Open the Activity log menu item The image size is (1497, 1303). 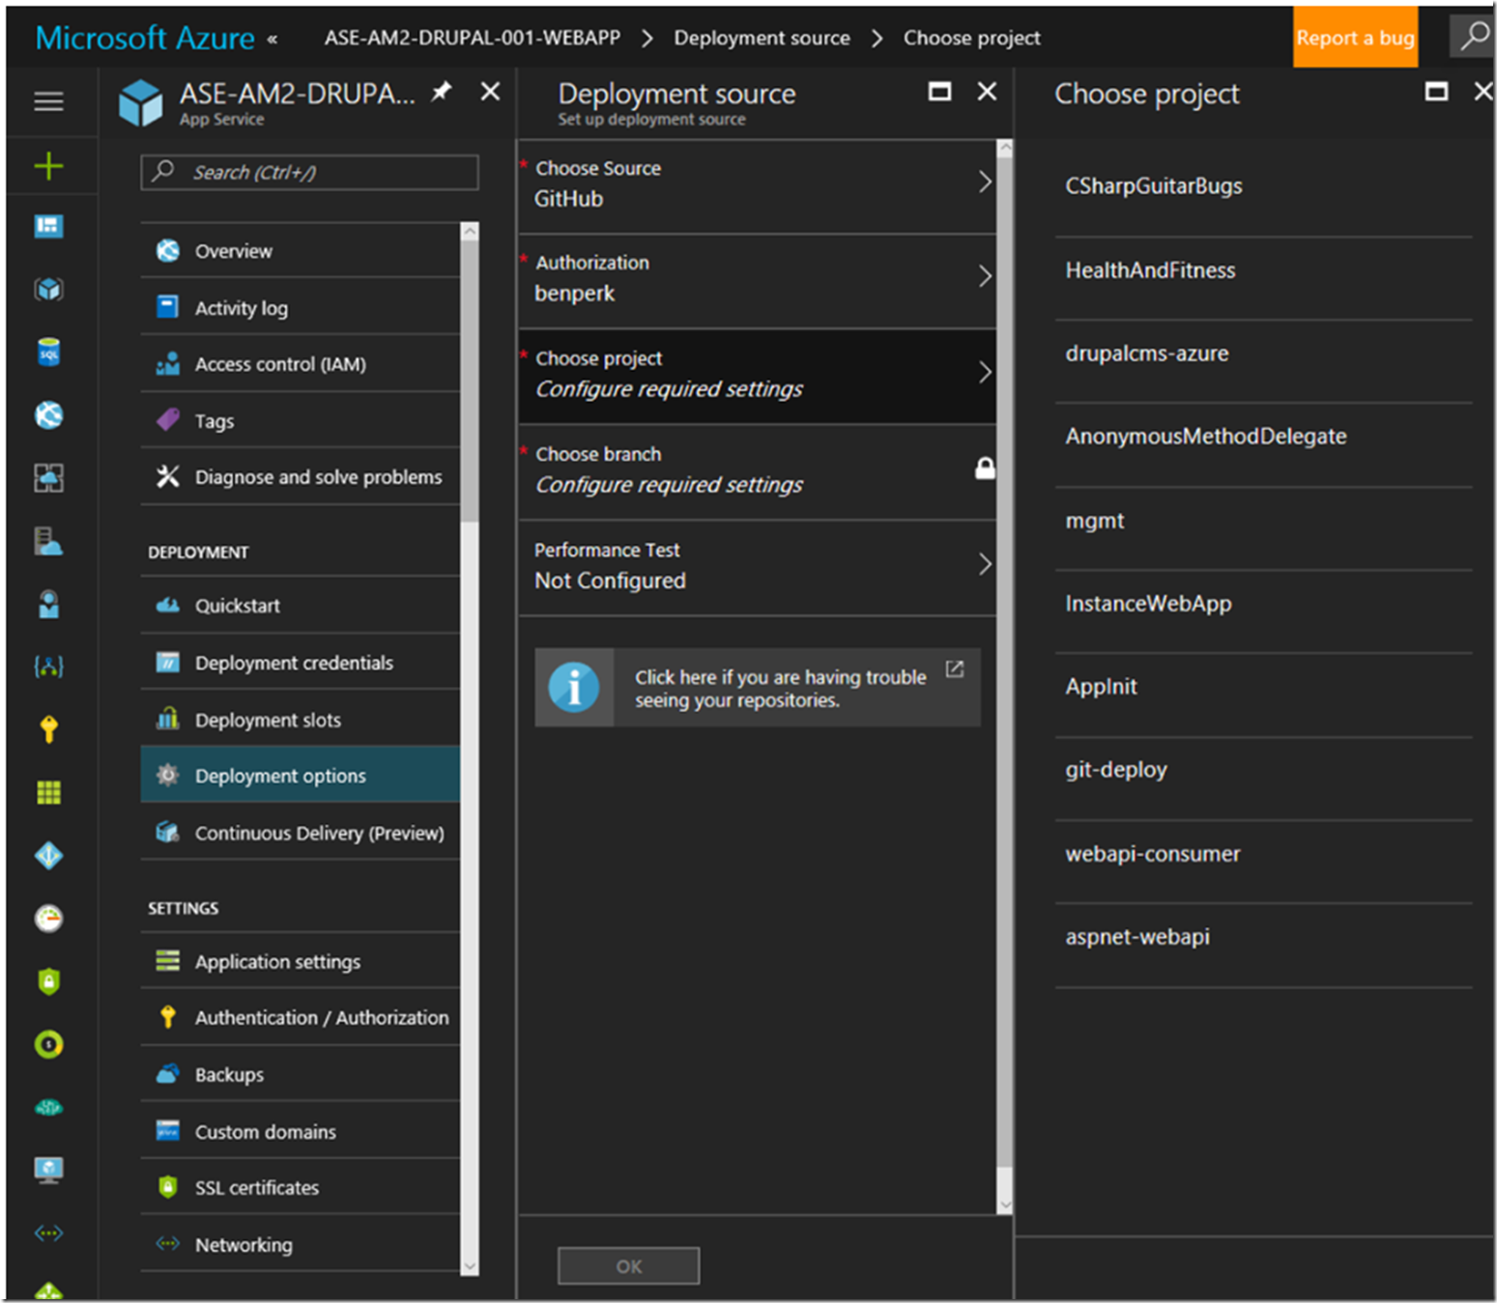pyautogui.click(x=301, y=308)
